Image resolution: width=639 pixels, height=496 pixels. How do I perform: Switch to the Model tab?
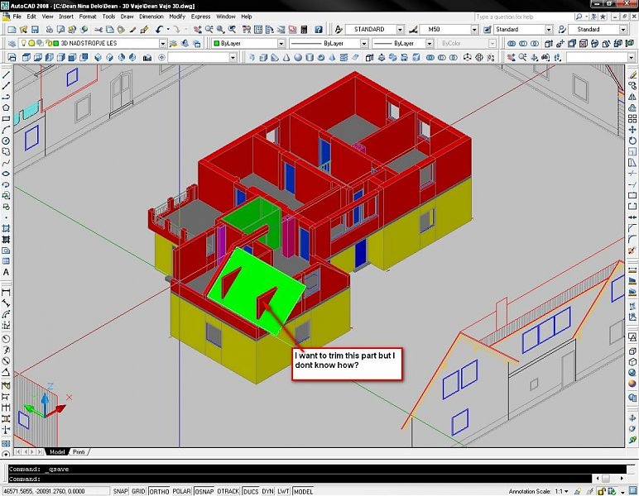click(57, 452)
